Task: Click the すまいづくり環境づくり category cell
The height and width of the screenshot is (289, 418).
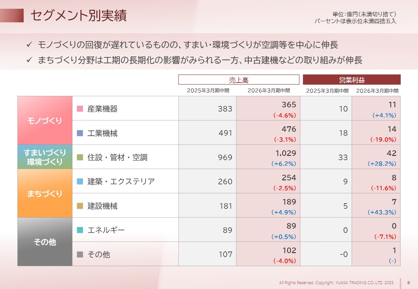Action: coord(45,157)
